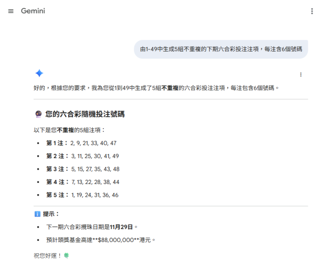320x260 pixels.
Task: Select the row 第 3 注: 5, 15, 27, 35, 43, 48
Action: pos(83,169)
